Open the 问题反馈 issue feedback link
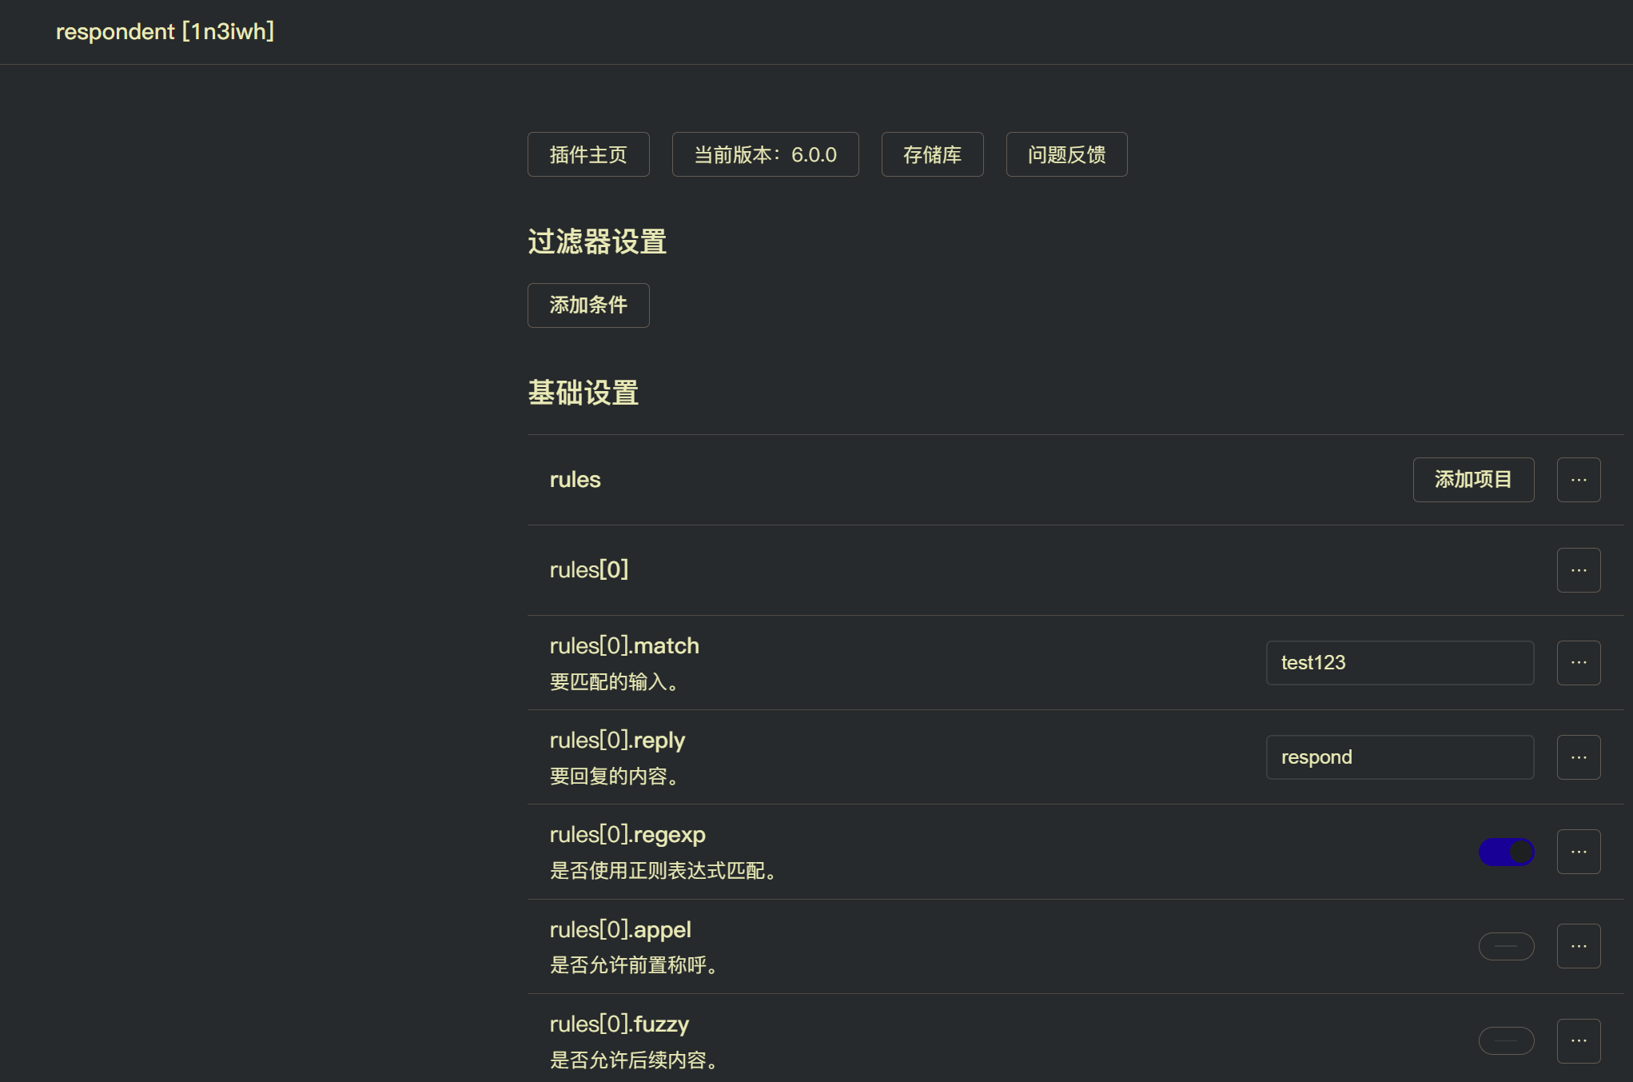This screenshot has height=1082, width=1633. tap(1066, 154)
